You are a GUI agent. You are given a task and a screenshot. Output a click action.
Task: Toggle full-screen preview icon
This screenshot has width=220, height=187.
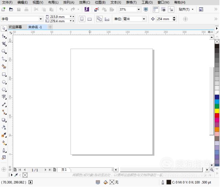click(x=146, y=9)
